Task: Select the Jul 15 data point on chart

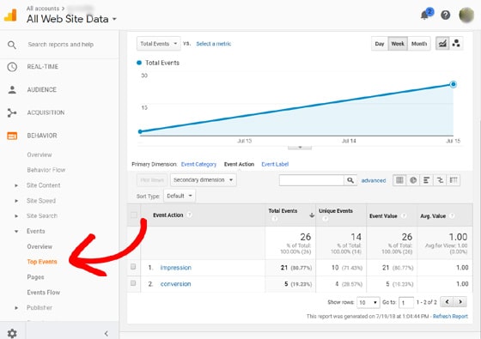Action: 454,84
